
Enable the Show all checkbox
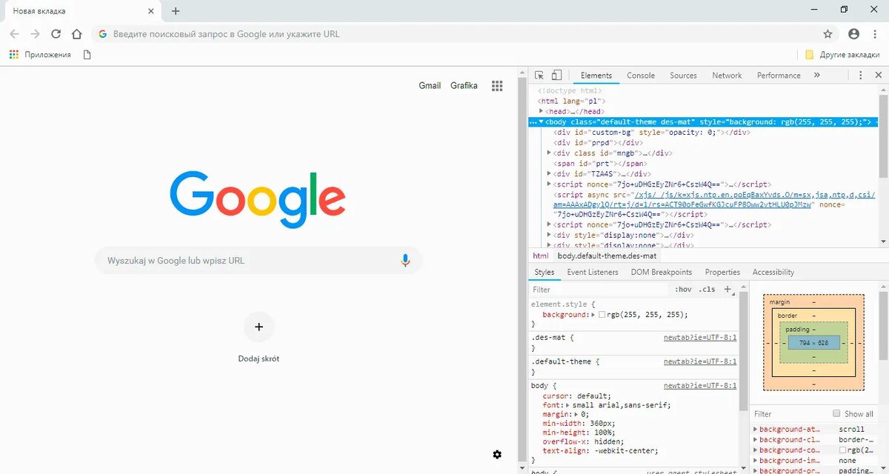836,414
